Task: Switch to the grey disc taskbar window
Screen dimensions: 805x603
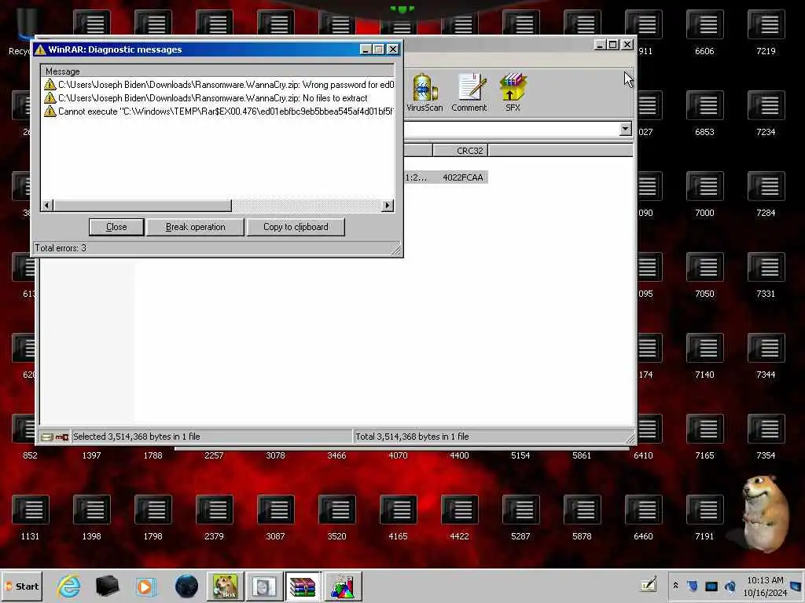Action: (264, 587)
